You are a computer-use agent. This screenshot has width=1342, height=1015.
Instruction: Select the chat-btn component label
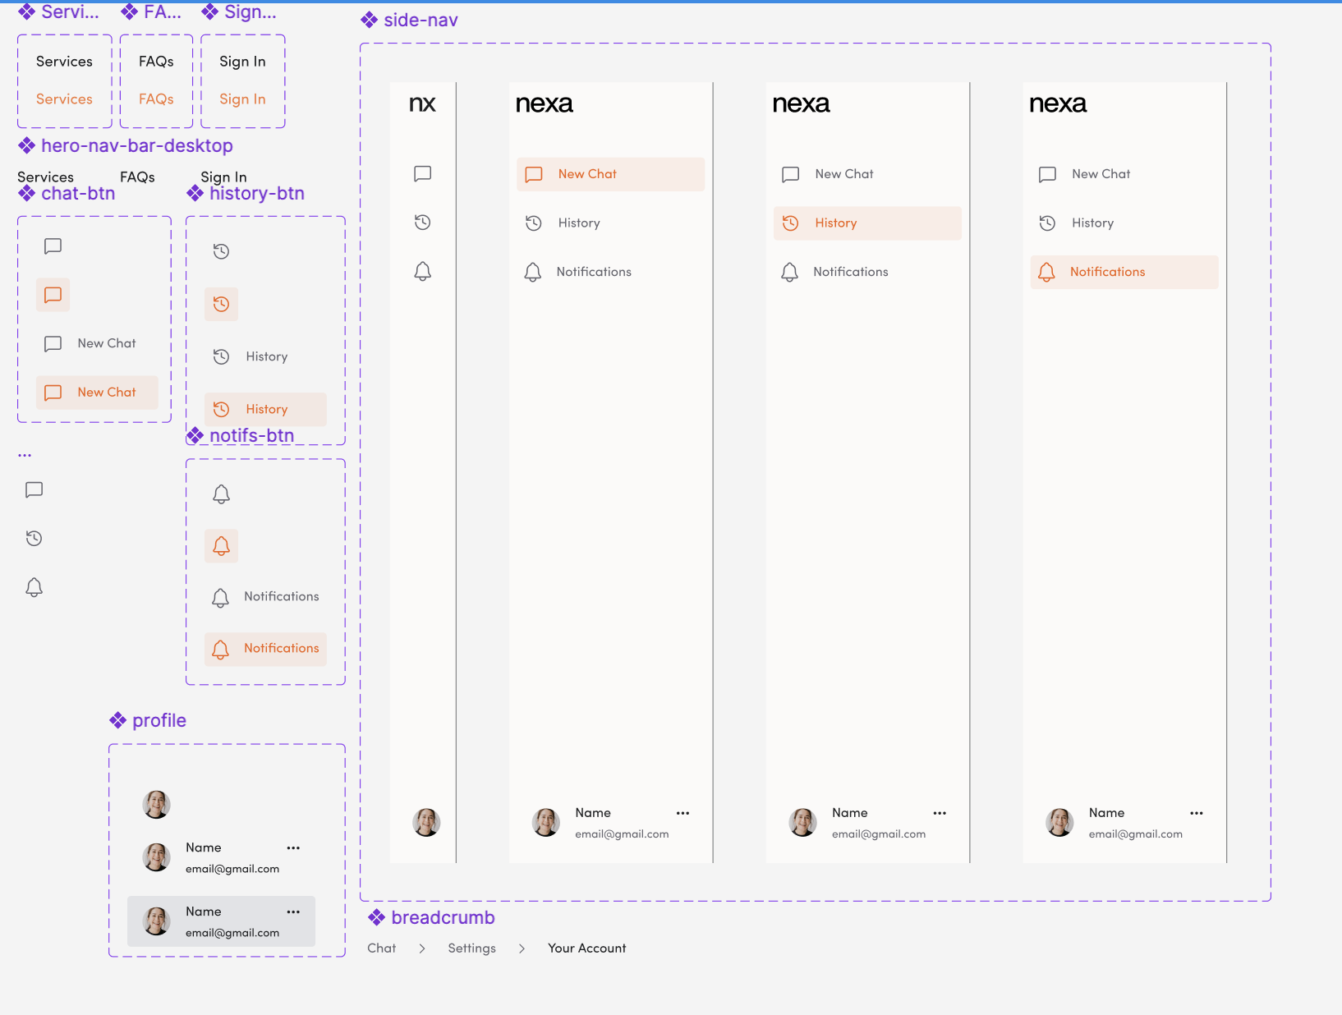point(67,194)
